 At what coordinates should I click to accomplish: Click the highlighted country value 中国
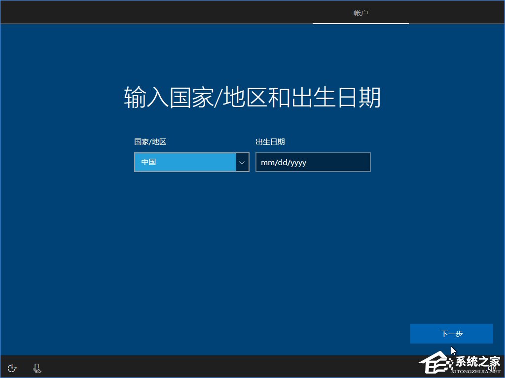[x=185, y=162]
